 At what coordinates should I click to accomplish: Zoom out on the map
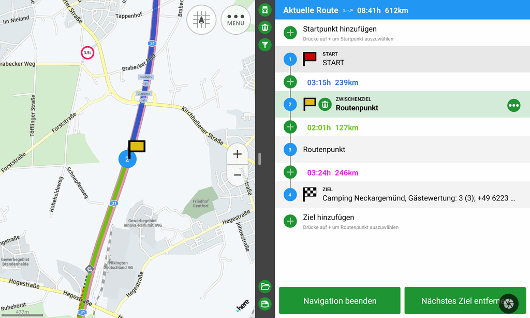(x=237, y=175)
